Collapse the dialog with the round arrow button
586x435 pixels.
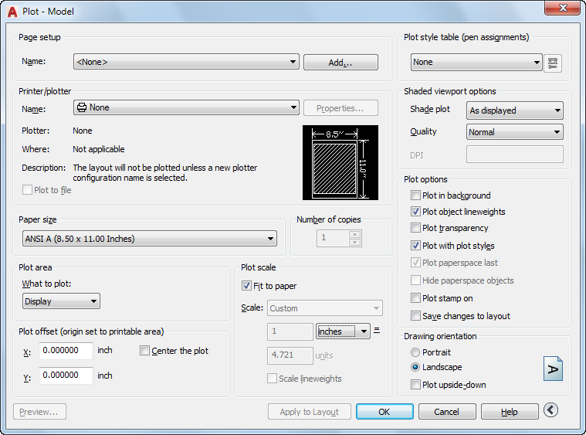[550, 411]
